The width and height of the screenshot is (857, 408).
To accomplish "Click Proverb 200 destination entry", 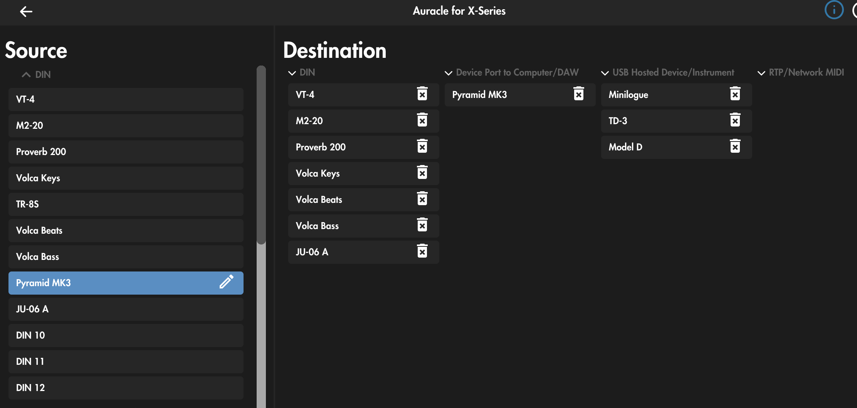I will click(x=364, y=147).
